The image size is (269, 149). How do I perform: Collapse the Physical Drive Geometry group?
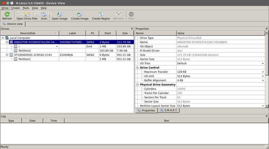[x=138, y=85]
